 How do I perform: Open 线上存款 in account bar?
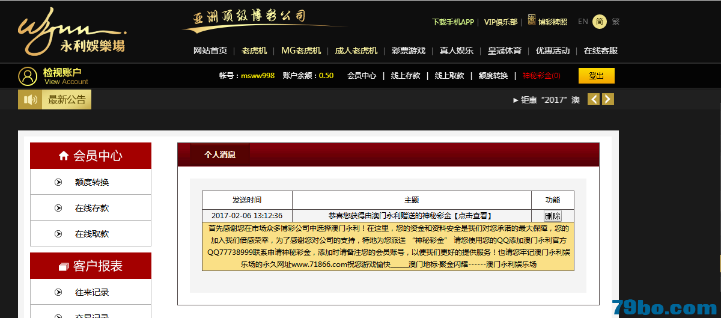point(406,76)
